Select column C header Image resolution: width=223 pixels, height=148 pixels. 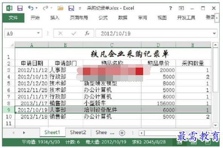pyautogui.click(x=112, y=45)
